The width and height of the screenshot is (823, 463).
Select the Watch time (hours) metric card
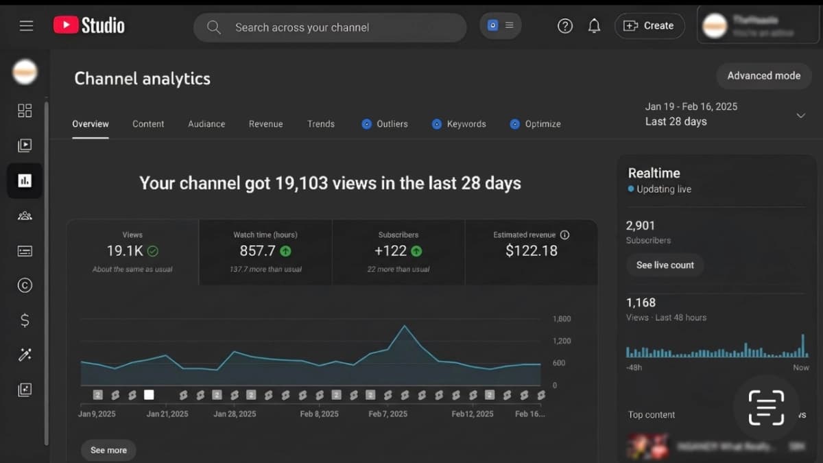pyautogui.click(x=265, y=252)
